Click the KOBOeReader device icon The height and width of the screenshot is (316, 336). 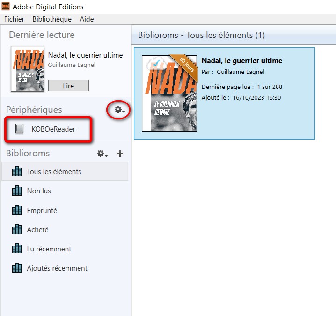coord(20,129)
